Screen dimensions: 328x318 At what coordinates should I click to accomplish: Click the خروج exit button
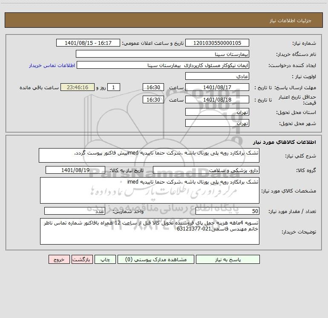(x=59, y=259)
